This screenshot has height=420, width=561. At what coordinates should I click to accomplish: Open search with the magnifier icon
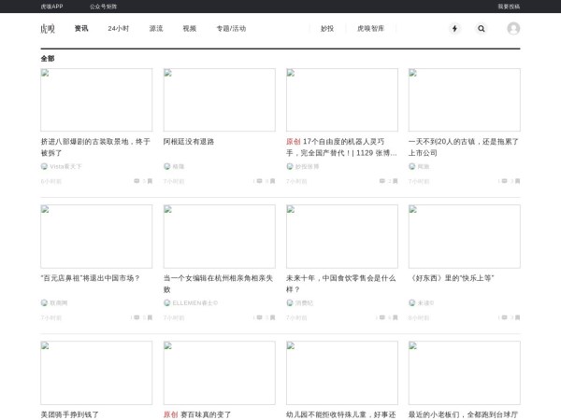point(482,28)
